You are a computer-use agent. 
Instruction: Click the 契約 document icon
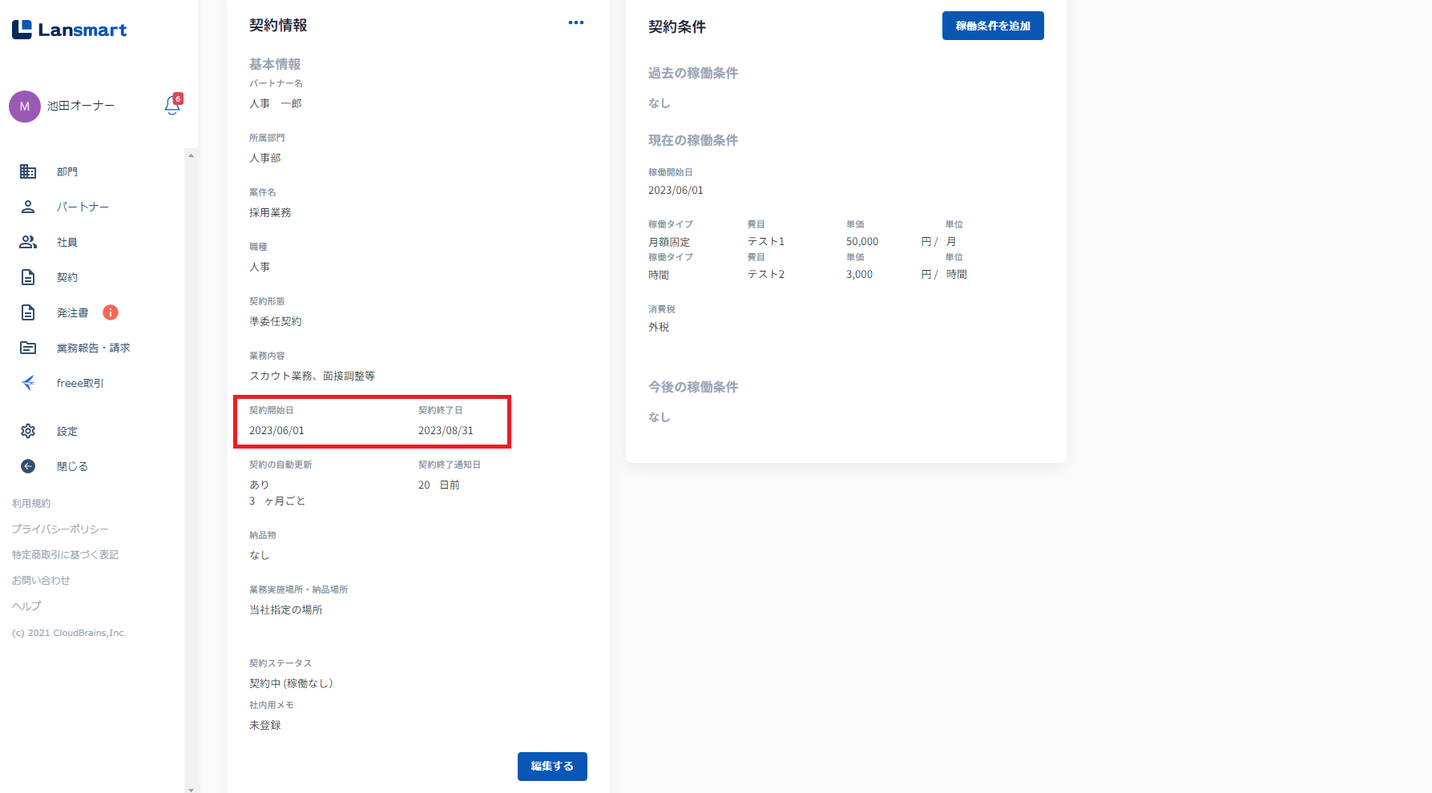pyautogui.click(x=28, y=277)
